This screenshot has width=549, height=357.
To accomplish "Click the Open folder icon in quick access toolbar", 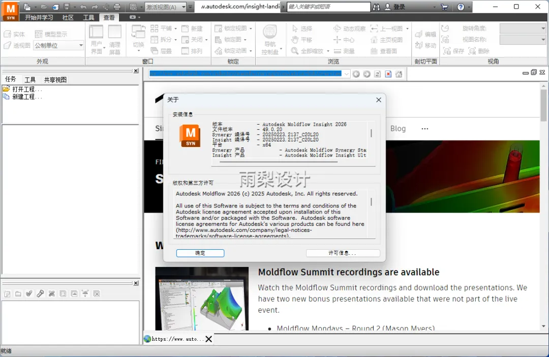I will click(x=44, y=7).
